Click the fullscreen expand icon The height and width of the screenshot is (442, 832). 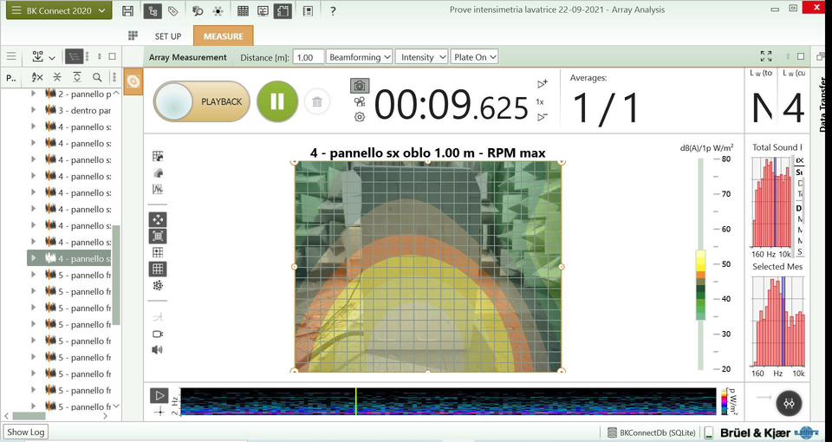[x=765, y=56]
